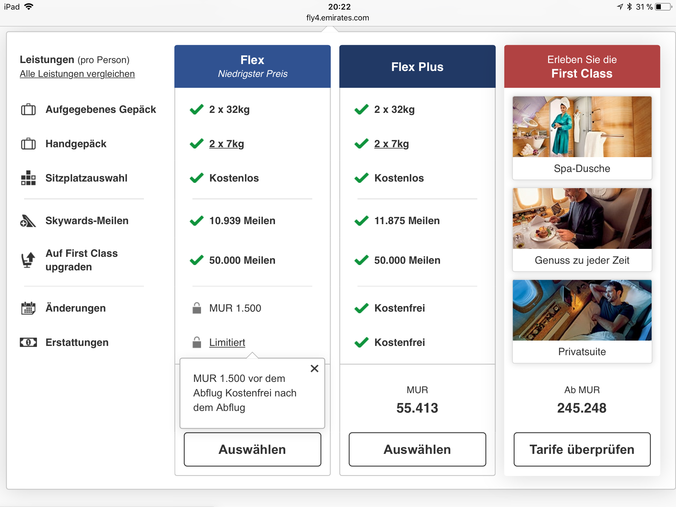Click the Handgepäck carry-on icon
The width and height of the screenshot is (676, 507).
28,144
